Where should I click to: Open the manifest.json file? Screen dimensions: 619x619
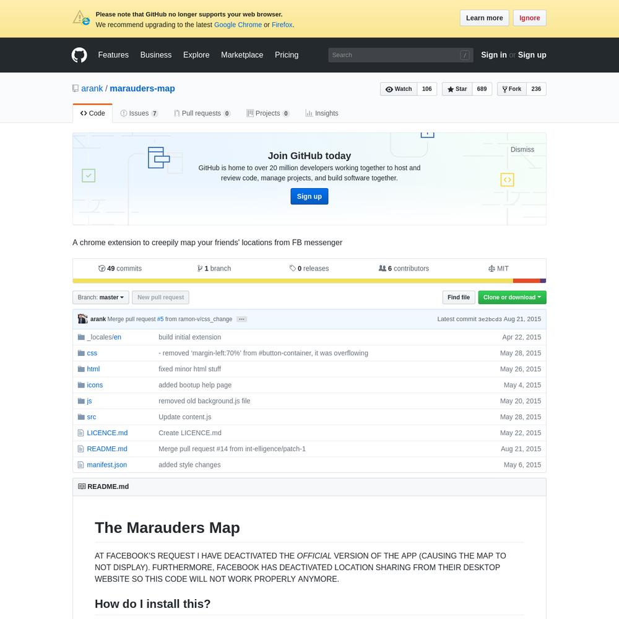coord(107,465)
